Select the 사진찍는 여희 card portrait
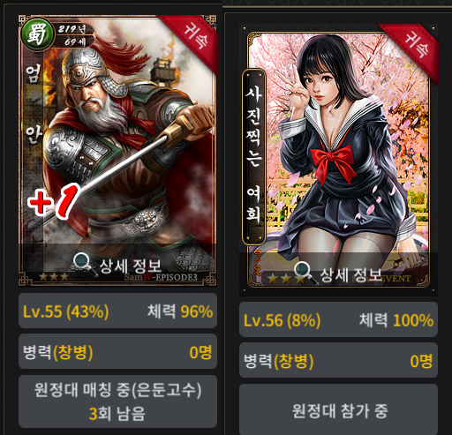452x435 pixels. [x=338, y=160]
